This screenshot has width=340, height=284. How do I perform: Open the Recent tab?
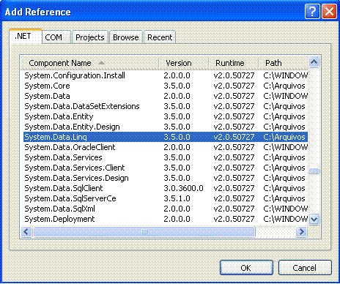pyautogui.click(x=160, y=37)
